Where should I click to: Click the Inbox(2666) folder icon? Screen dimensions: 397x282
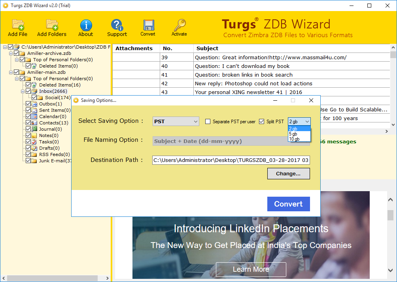point(34,91)
